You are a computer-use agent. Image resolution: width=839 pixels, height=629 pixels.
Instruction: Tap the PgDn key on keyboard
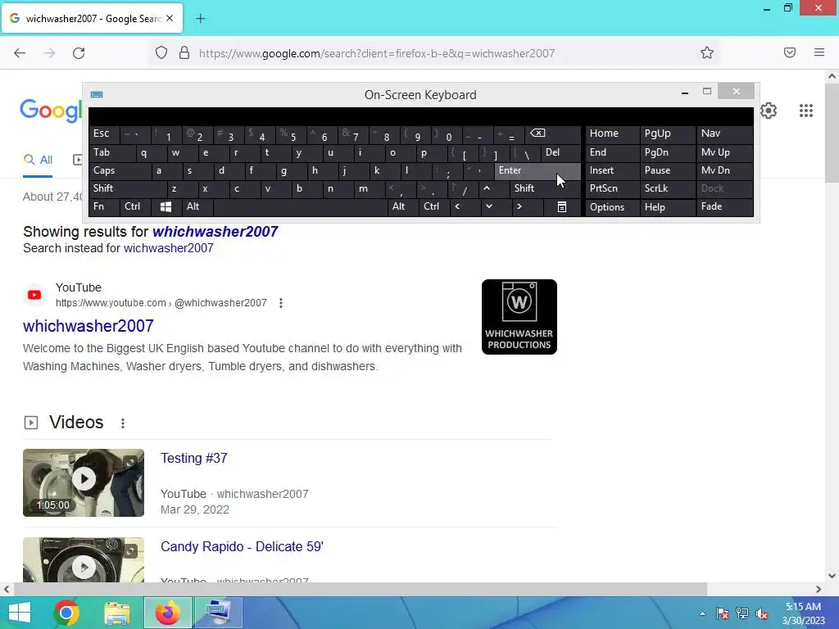(667, 152)
